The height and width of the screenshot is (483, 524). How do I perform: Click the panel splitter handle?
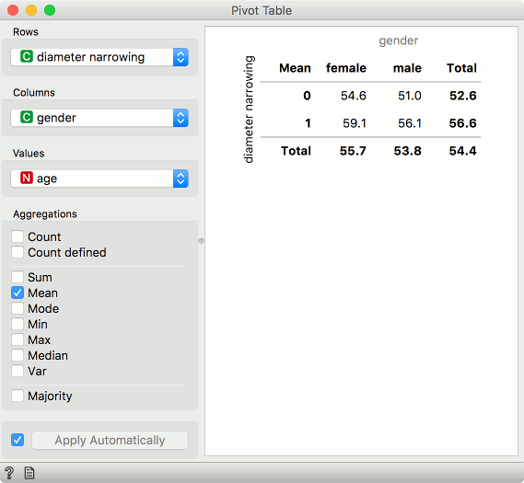tap(201, 241)
